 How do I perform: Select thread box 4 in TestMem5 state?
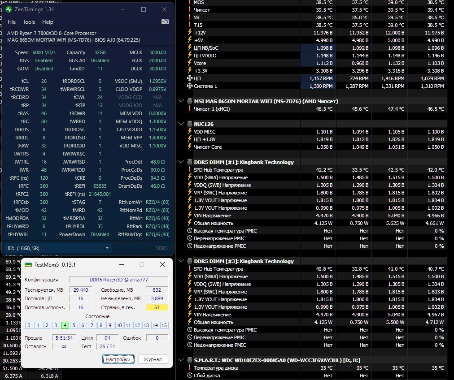pyautogui.click(x=65, y=325)
